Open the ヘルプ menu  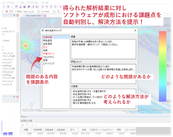click(44, 2)
